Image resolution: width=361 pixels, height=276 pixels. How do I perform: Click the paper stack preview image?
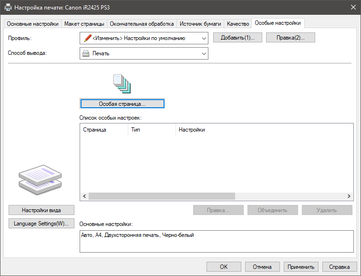(x=40, y=180)
